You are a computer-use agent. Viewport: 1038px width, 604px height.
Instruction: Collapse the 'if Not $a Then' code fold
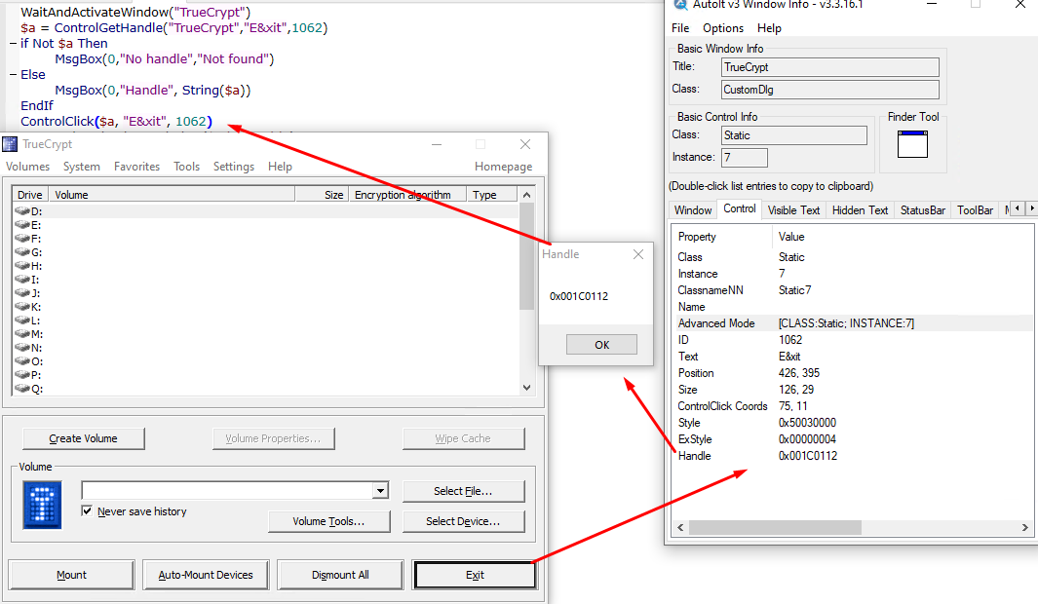(14, 44)
